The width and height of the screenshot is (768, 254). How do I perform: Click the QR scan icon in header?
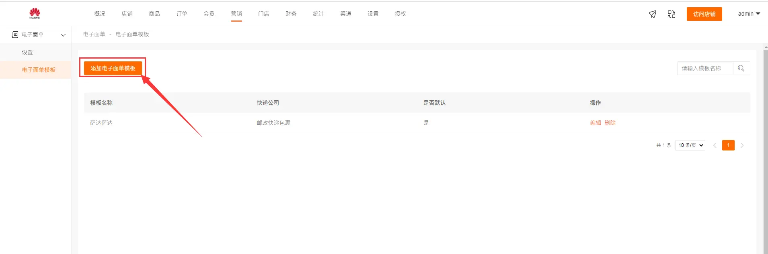[671, 14]
